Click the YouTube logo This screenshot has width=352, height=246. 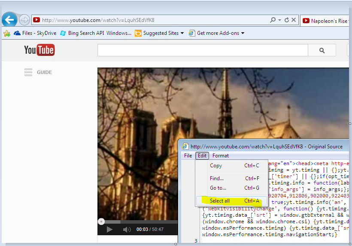pyautogui.click(x=39, y=50)
